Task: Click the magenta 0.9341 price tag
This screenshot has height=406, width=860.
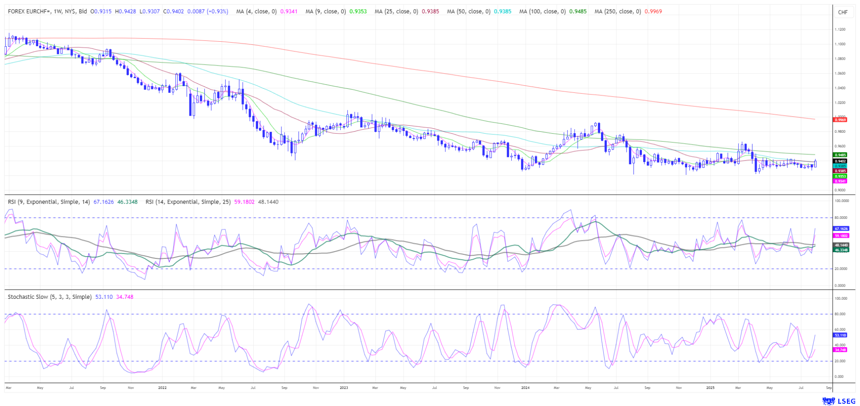Action: (x=840, y=181)
